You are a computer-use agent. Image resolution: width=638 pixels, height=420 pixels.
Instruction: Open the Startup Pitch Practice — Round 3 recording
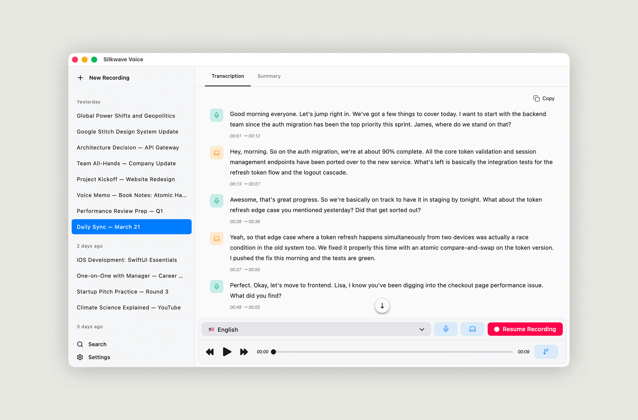click(122, 291)
